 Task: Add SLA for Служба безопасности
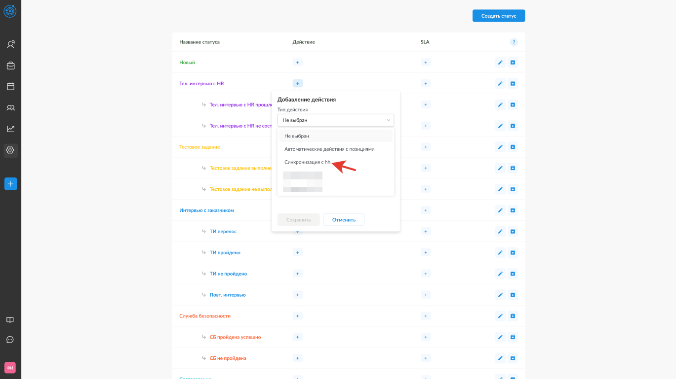point(426,316)
